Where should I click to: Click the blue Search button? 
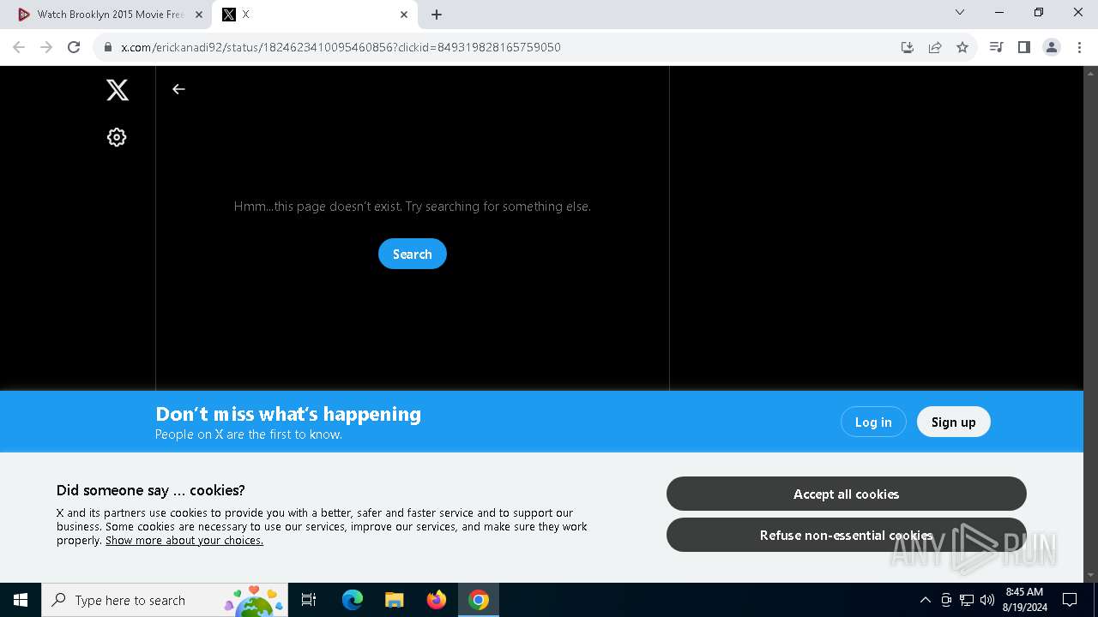(413, 254)
